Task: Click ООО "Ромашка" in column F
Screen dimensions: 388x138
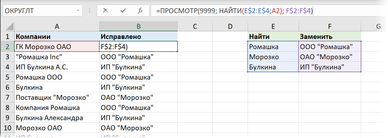Action: [x=330, y=47]
